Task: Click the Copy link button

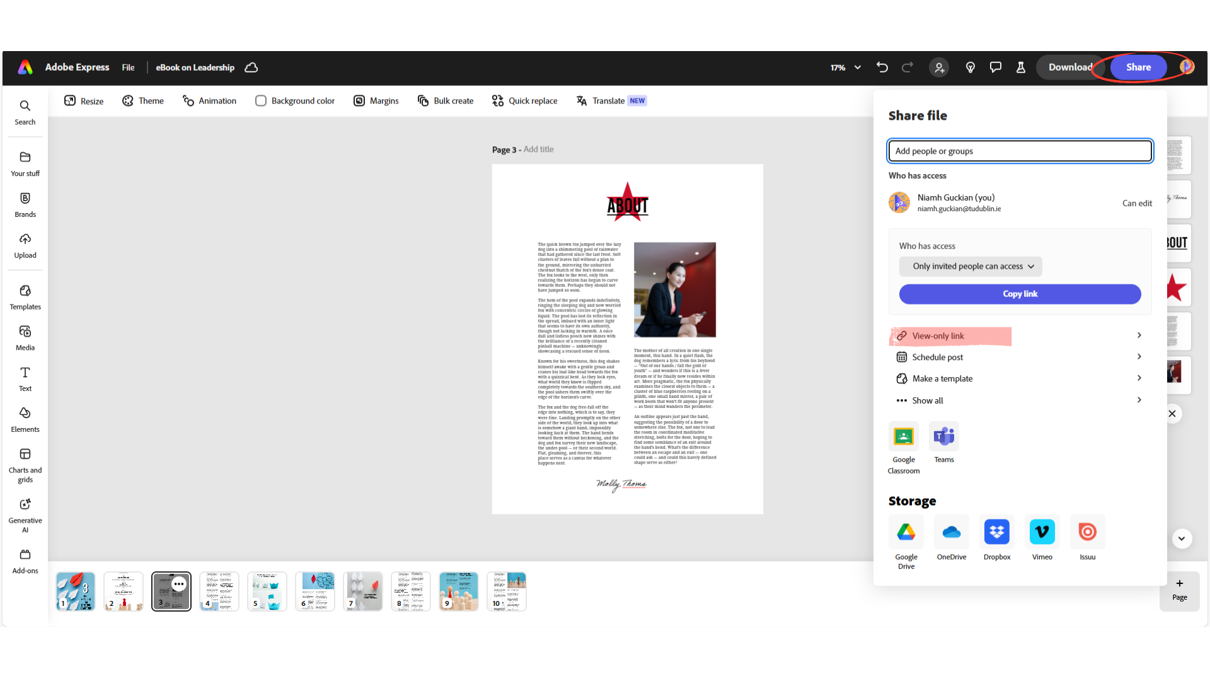Action: (1019, 294)
